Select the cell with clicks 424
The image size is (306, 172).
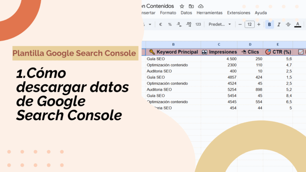click(250, 77)
